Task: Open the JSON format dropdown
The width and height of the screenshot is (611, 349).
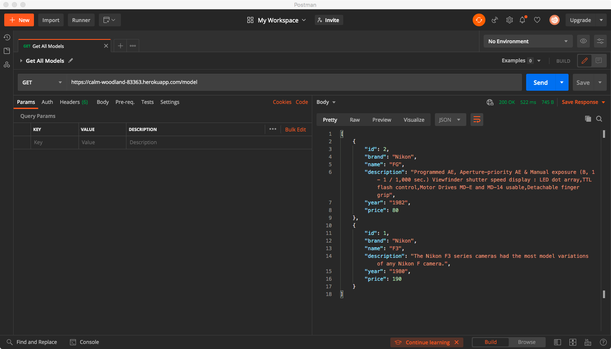Action: coord(450,120)
